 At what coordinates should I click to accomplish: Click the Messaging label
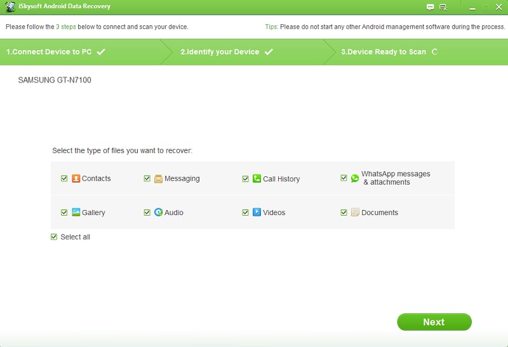tap(182, 179)
